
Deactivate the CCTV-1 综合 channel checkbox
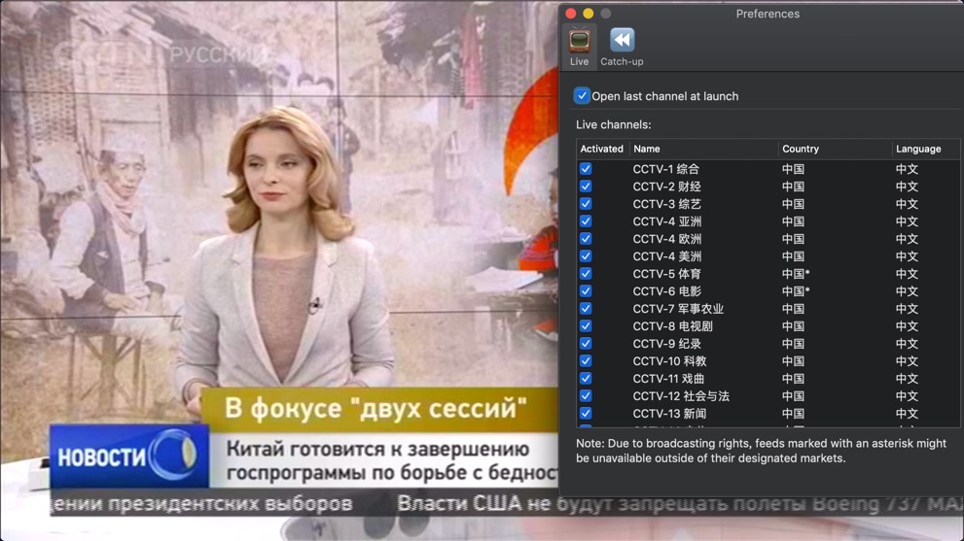pyautogui.click(x=586, y=169)
